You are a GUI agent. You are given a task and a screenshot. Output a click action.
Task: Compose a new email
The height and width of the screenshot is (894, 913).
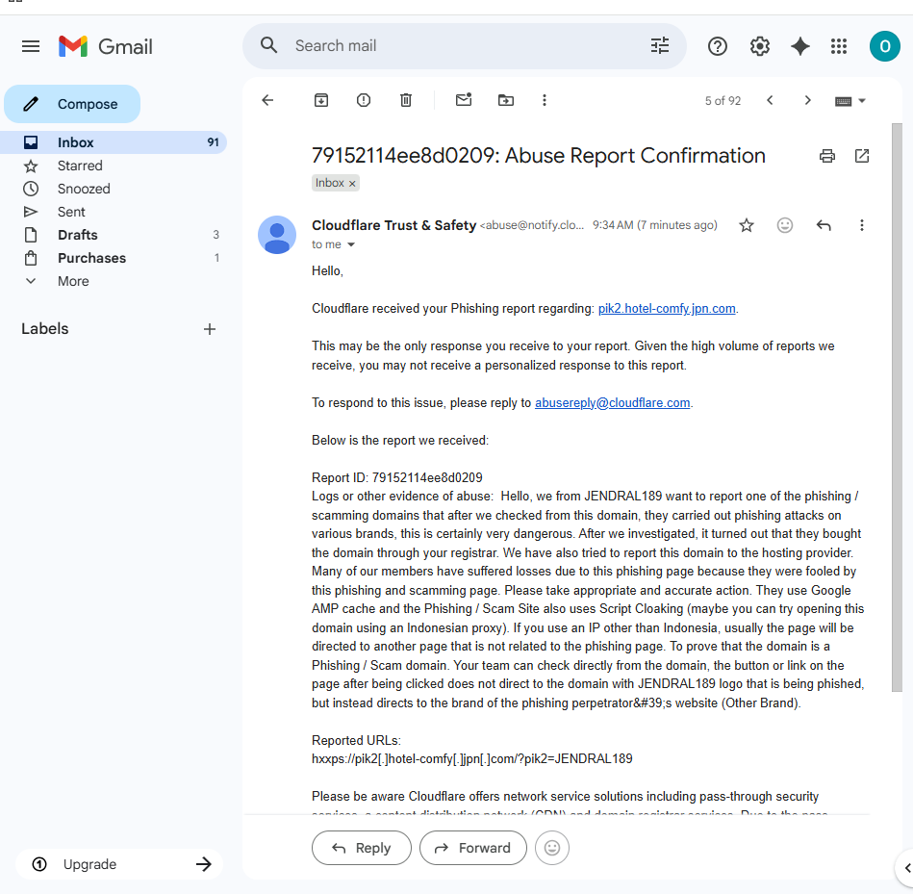pos(72,104)
